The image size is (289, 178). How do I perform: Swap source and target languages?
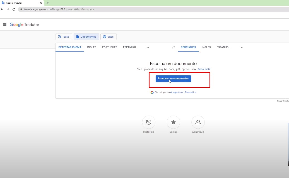coord(174,47)
